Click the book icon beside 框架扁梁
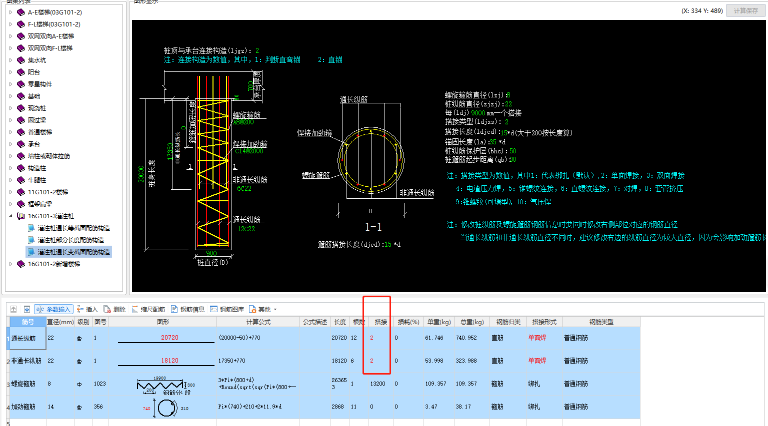Viewport: 768px width, 426px height. click(x=20, y=204)
